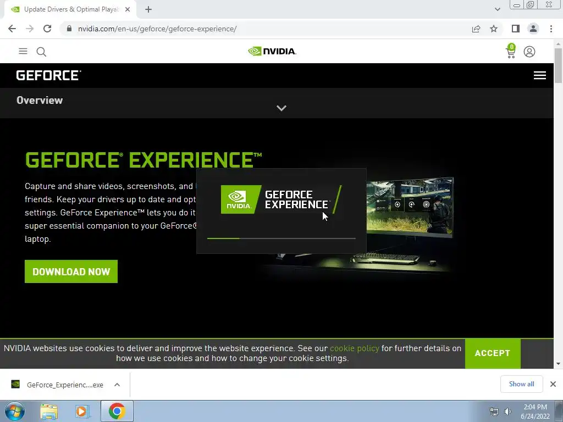Open Chrome side panel icon
The image size is (563, 422).
click(x=516, y=29)
